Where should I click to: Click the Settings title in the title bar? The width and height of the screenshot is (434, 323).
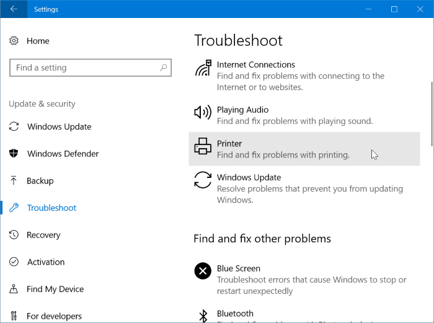[46, 9]
